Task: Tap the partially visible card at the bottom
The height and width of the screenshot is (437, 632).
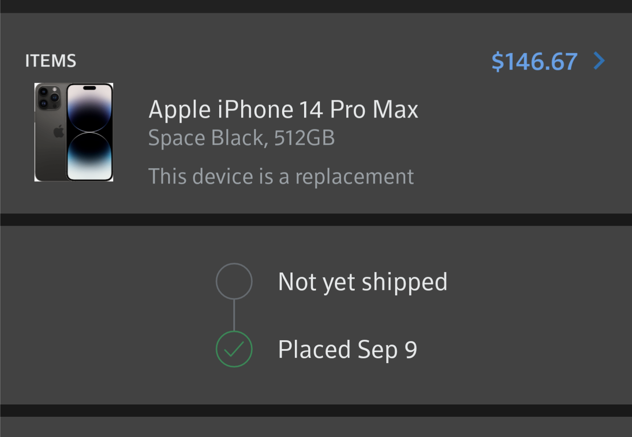Action: click(316, 427)
